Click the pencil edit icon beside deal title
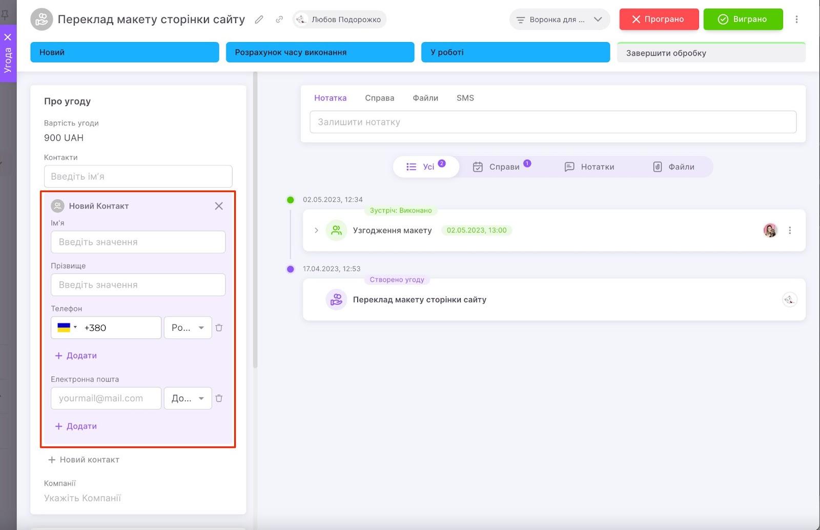This screenshot has height=530, width=820. (259, 19)
